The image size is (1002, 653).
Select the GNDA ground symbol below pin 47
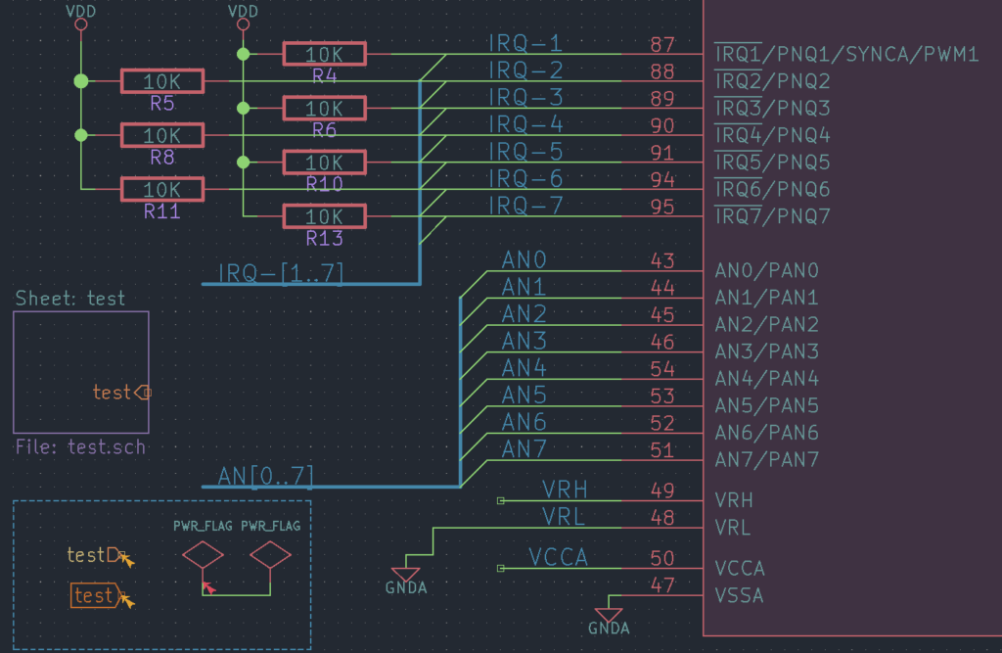click(609, 612)
